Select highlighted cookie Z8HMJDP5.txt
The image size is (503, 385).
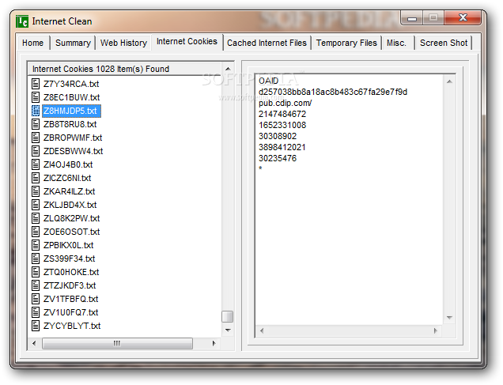tap(71, 111)
